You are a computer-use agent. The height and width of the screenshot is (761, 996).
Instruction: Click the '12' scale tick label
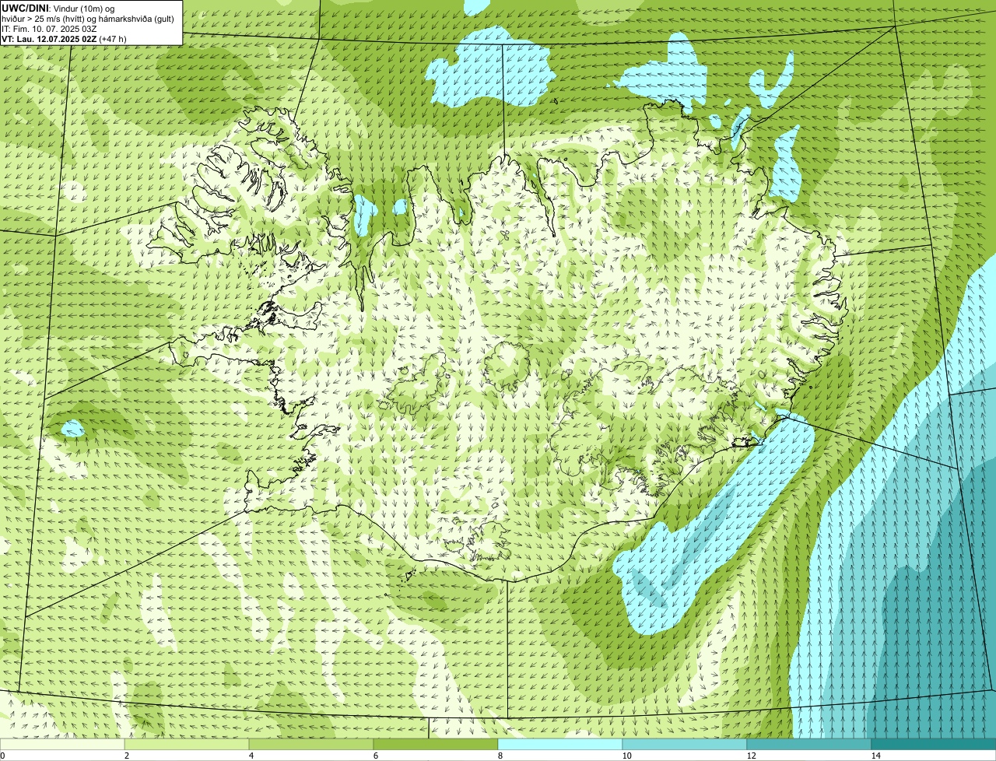[x=751, y=756]
